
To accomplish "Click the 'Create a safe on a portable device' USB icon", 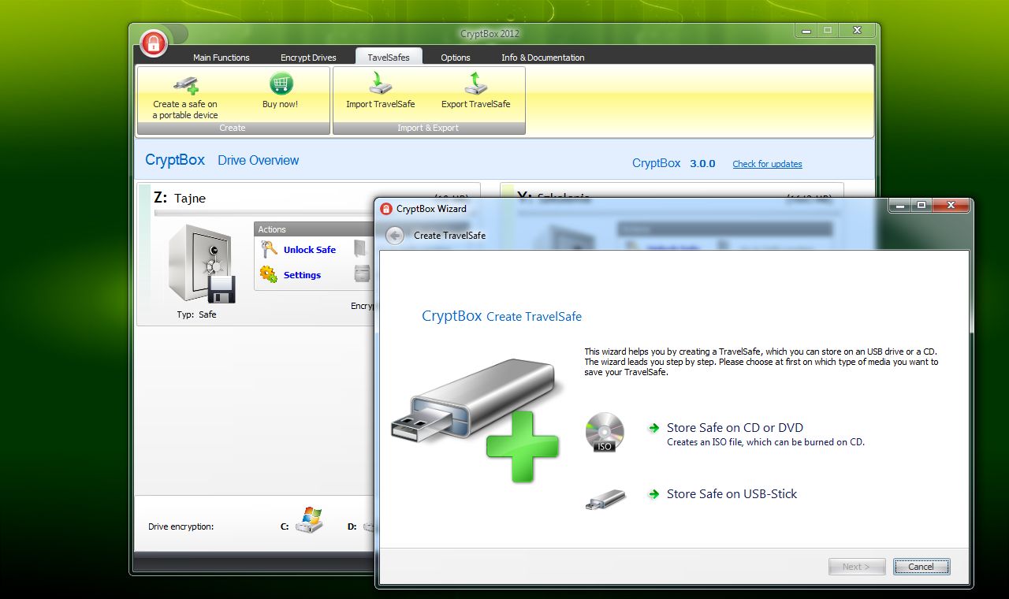I will click(186, 84).
